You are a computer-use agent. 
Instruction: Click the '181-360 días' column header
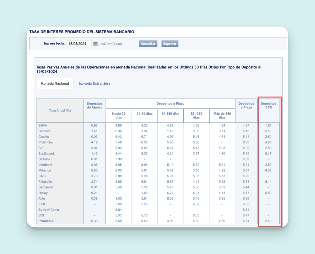point(196,115)
